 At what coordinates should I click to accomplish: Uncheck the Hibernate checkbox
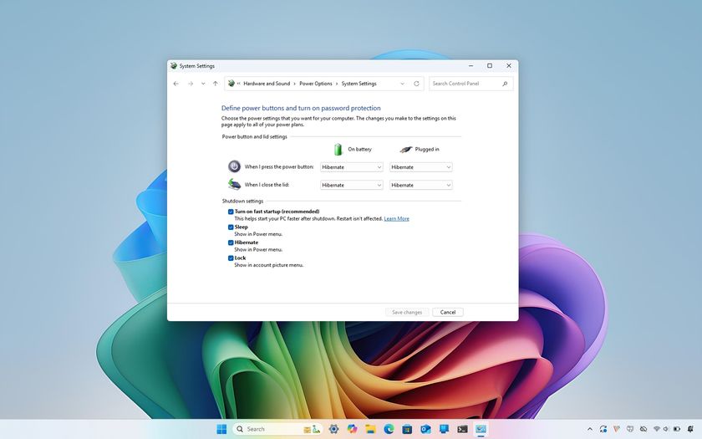coord(231,242)
